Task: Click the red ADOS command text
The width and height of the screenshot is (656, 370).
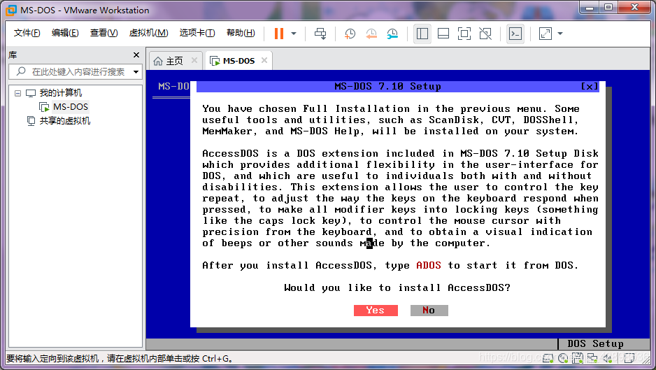Action: tap(429, 265)
